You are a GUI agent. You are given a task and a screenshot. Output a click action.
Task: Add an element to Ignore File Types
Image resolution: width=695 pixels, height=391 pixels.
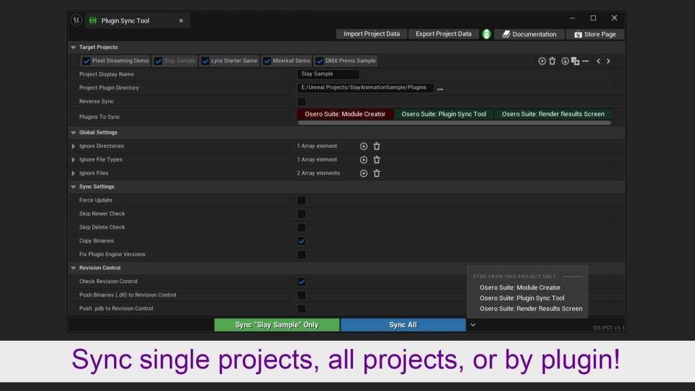click(x=363, y=160)
